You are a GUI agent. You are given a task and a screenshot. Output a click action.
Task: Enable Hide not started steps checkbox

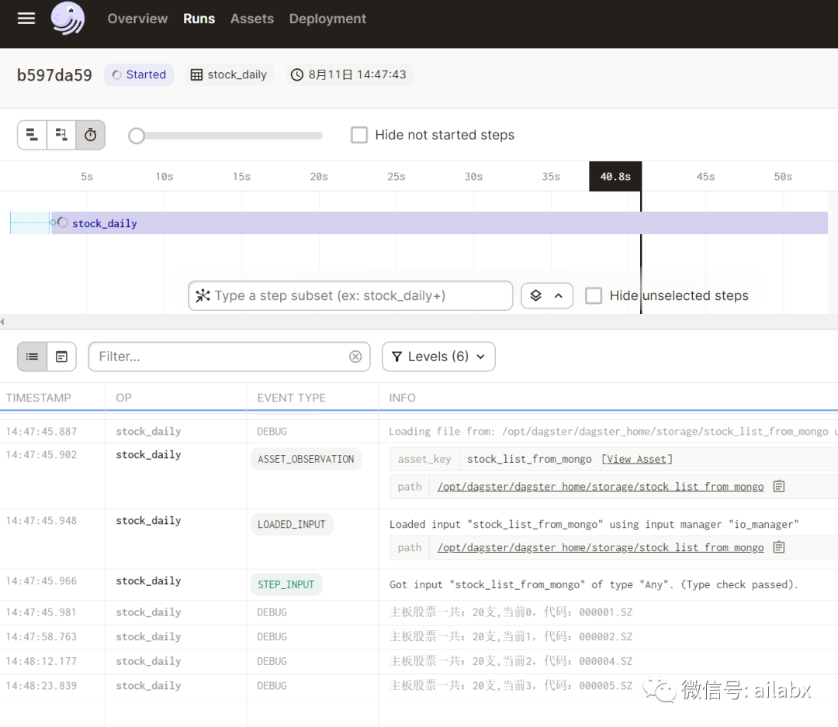359,135
